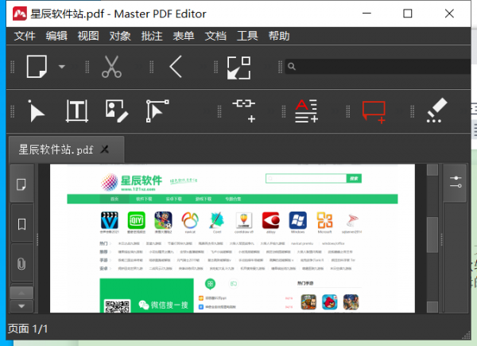Image resolution: width=477 pixels, height=346 pixels.
Task: Click the insert text tool icon
Action: 307,111
